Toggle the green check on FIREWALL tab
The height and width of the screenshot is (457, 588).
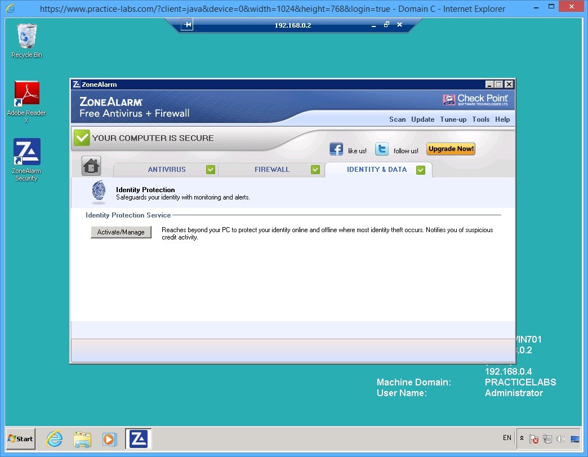[x=315, y=169]
